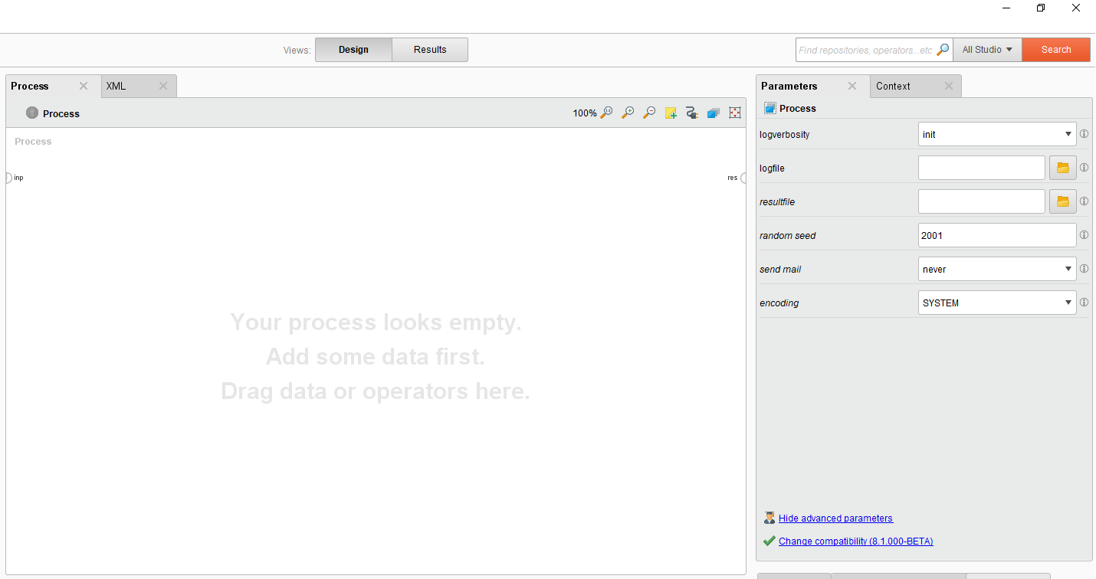Switch to the XML tab
This screenshot has height=579, width=1096.
[116, 86]
